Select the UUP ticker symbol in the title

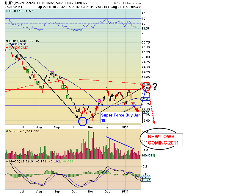click(x=9, y=3)
